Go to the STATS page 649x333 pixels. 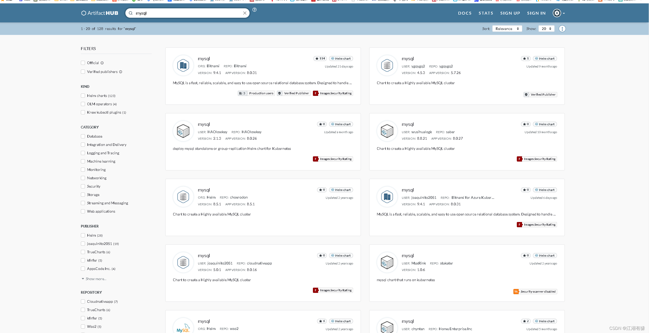click(x=486, y=13)
